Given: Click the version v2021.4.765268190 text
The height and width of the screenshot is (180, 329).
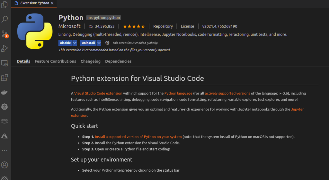Looking at the screenshot, I should pos(220,26).
